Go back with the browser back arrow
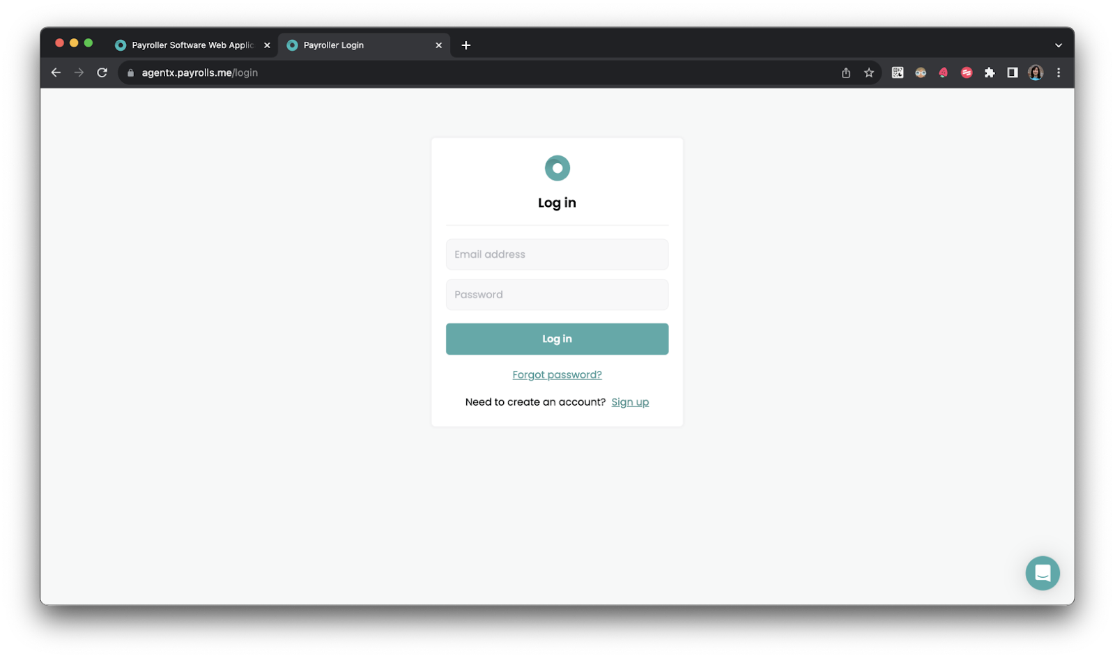The image size is (1115, 658). pos(56,72)
